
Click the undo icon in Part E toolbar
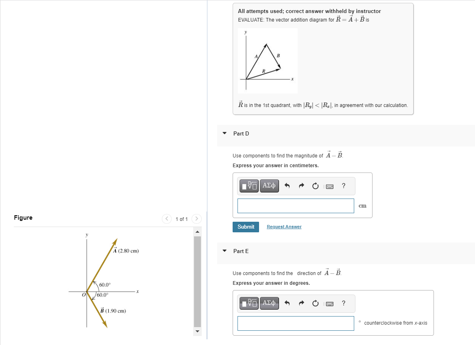point(287,303)
